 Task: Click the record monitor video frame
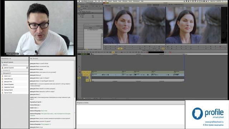point(193,25)
